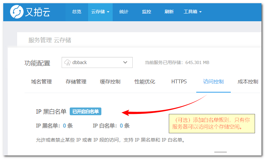Open the 统计 nav item
This screenshot has height=159, width=265.
[x=124, y=12]
